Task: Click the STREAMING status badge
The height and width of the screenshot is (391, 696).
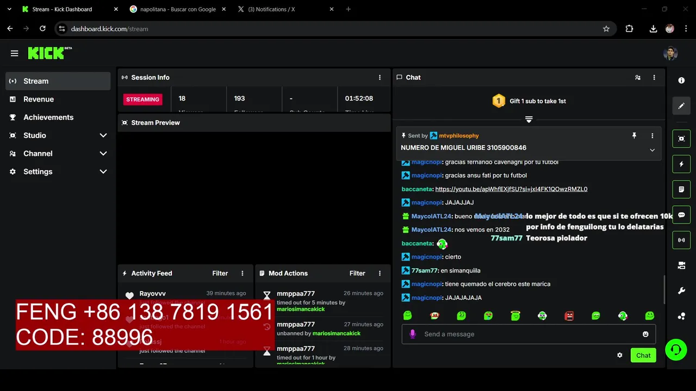Action: pyautogui.click(x=143, y=99)
